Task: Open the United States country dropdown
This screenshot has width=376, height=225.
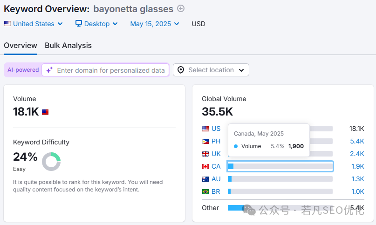Action: (x=33, y=24)
